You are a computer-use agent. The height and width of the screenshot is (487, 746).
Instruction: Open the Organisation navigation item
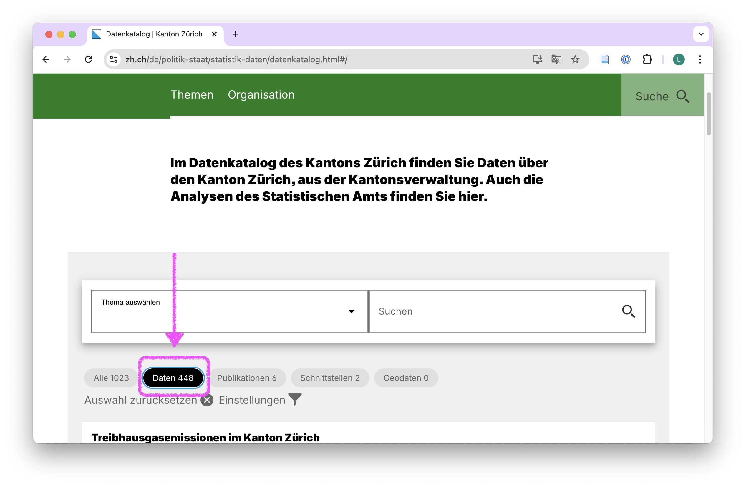coord(261,95)
